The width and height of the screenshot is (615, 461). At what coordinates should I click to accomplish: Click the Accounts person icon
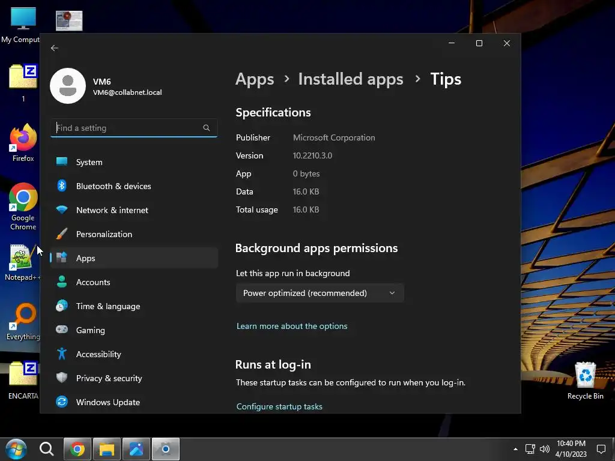(62, 282)
